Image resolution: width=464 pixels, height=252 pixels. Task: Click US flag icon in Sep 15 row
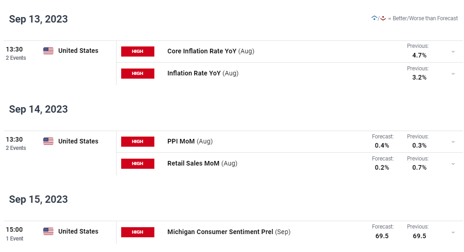click(48, 231)
